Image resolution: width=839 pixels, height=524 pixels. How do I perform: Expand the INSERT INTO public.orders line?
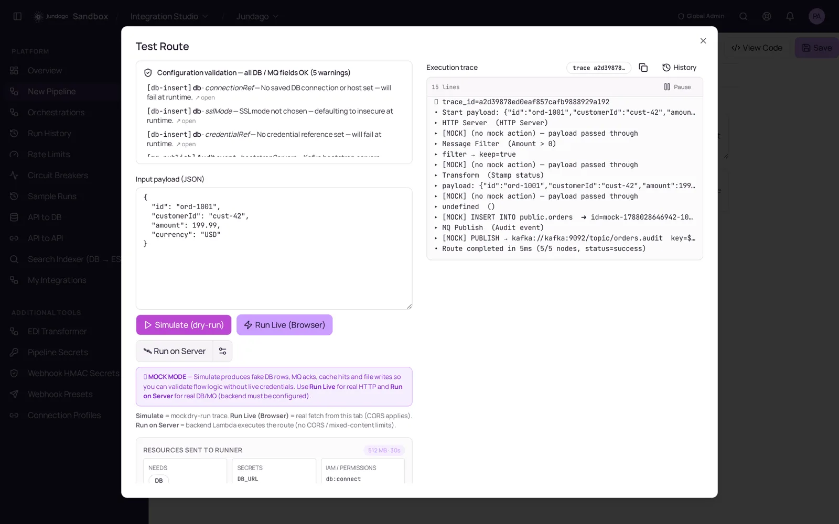point(564,217)
